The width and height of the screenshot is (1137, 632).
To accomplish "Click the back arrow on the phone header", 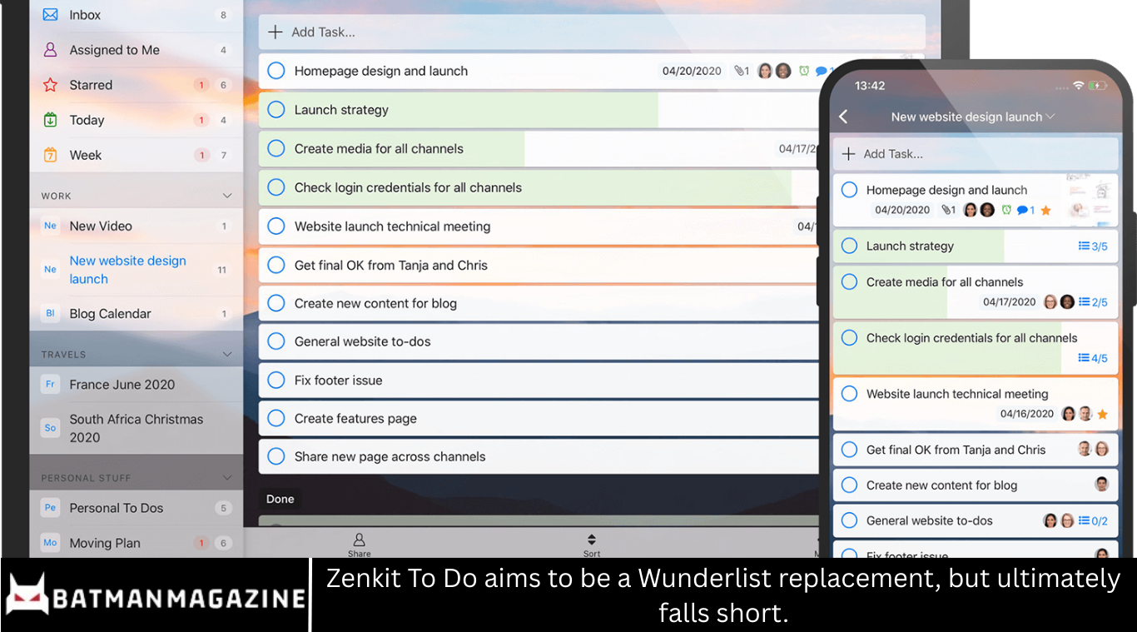I will click(x=843, y=117).
